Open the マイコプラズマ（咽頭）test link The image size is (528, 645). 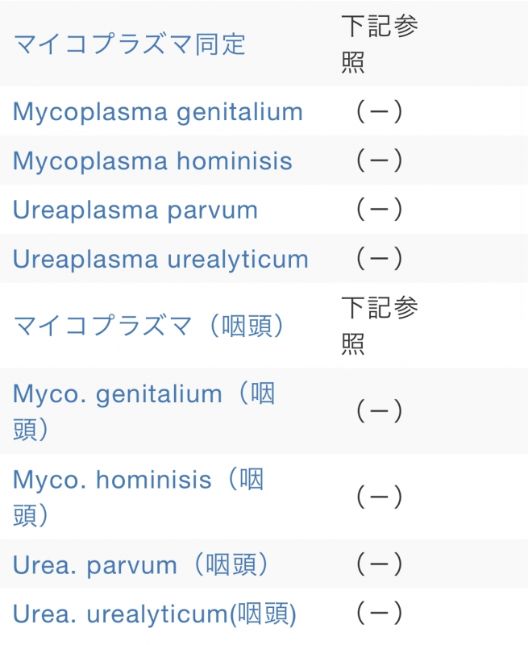(149, 326)
